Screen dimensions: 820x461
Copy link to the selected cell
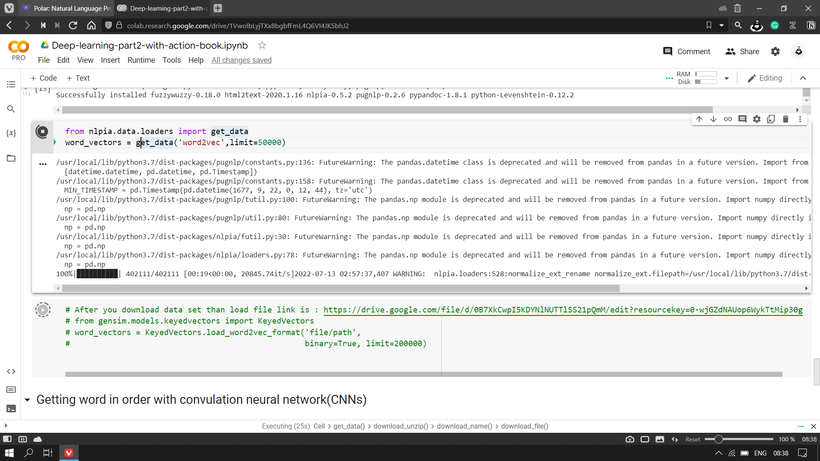[x=728, y=119]
